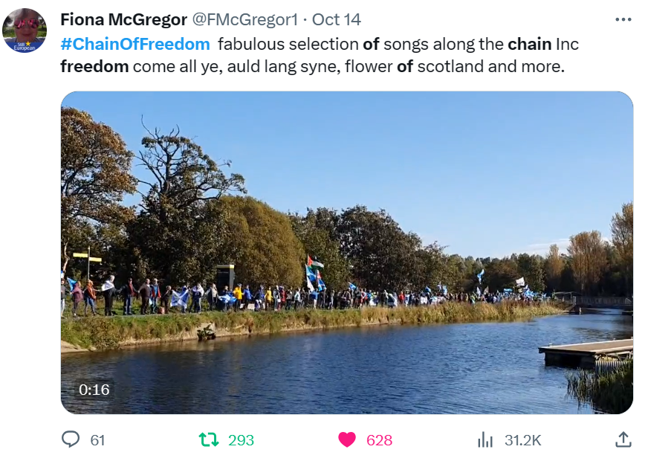The width and height of the screenshot is (645, 458).
Task: Open Fiona McGregor's profile avatar
Action: 25,30
